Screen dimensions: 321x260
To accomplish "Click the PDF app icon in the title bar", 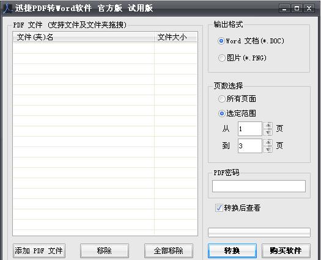I will [8, 9].
